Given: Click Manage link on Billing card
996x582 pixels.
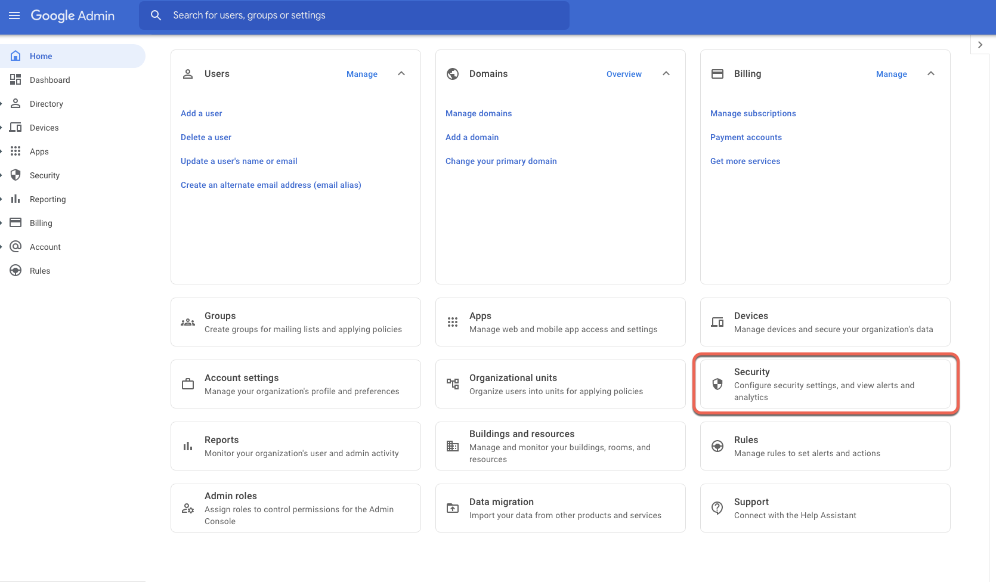Looking at the screenshot, I should [x=892, y=74].
